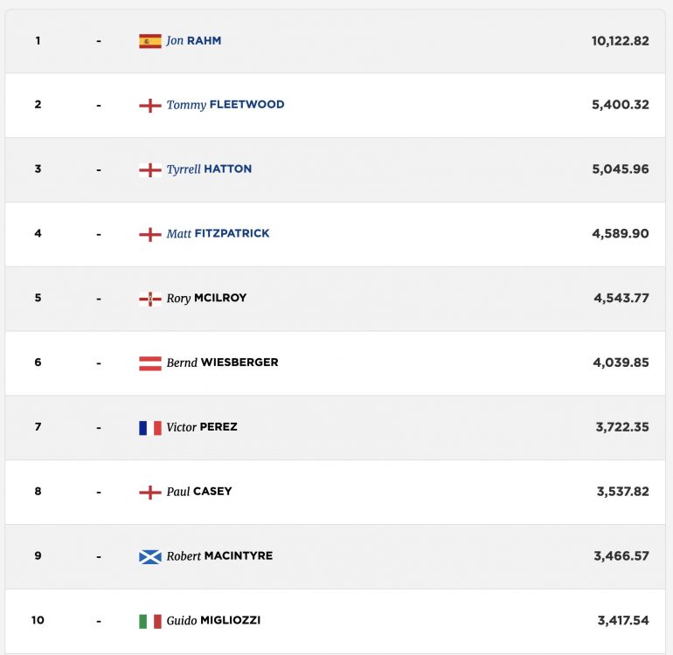Click the England flag next to Tyrrell Hatton
The height and width of the screenshot is (655, 673).
150,169
